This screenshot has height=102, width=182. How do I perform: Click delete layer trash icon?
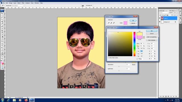click(176, 96)
